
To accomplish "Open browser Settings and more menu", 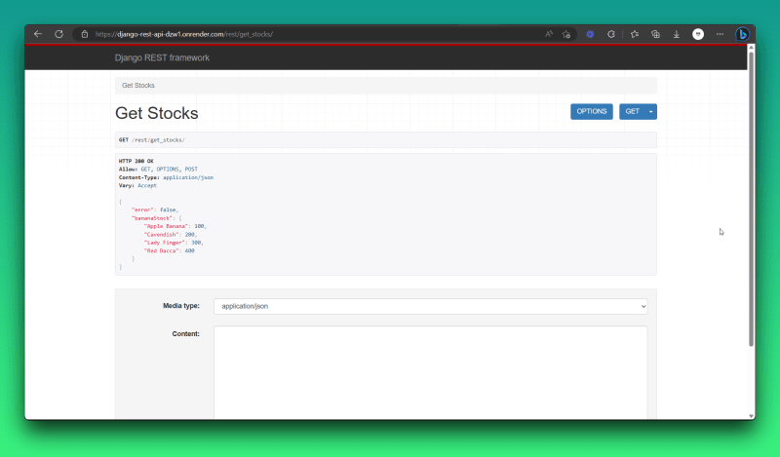I will (720, 34).
